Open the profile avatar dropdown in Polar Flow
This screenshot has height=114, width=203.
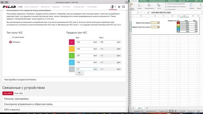pyautogui.click(x=113, y=7)
